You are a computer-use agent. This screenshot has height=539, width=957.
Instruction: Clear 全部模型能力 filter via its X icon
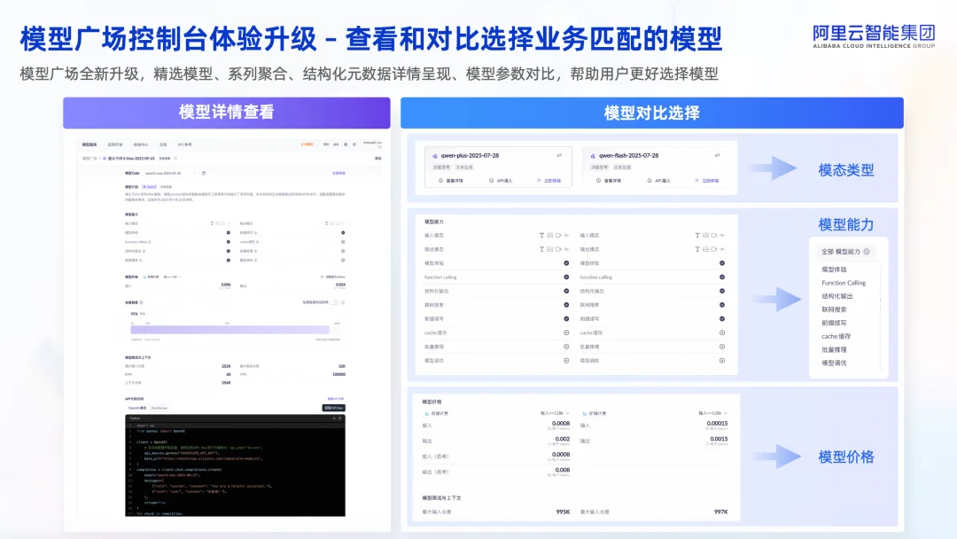[867, 252]
